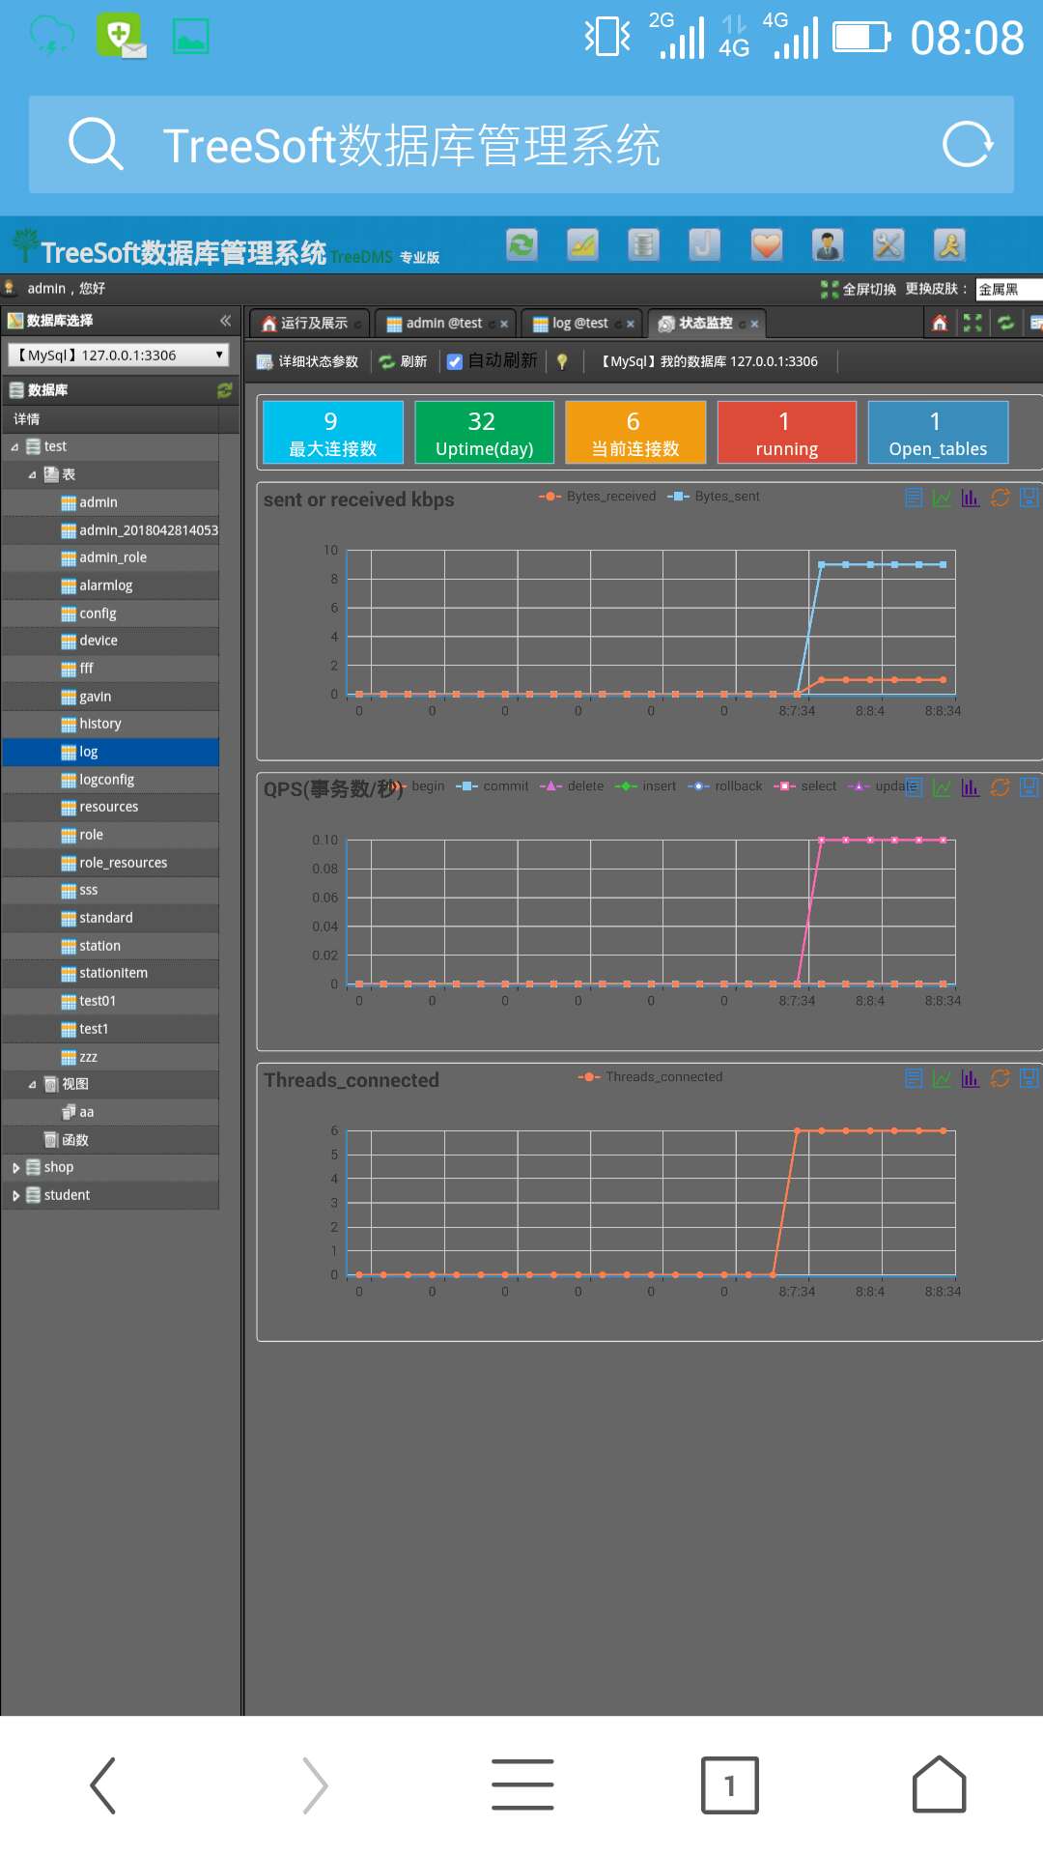
Task: Tap the browser back arrow
Action: [103, 1784]
